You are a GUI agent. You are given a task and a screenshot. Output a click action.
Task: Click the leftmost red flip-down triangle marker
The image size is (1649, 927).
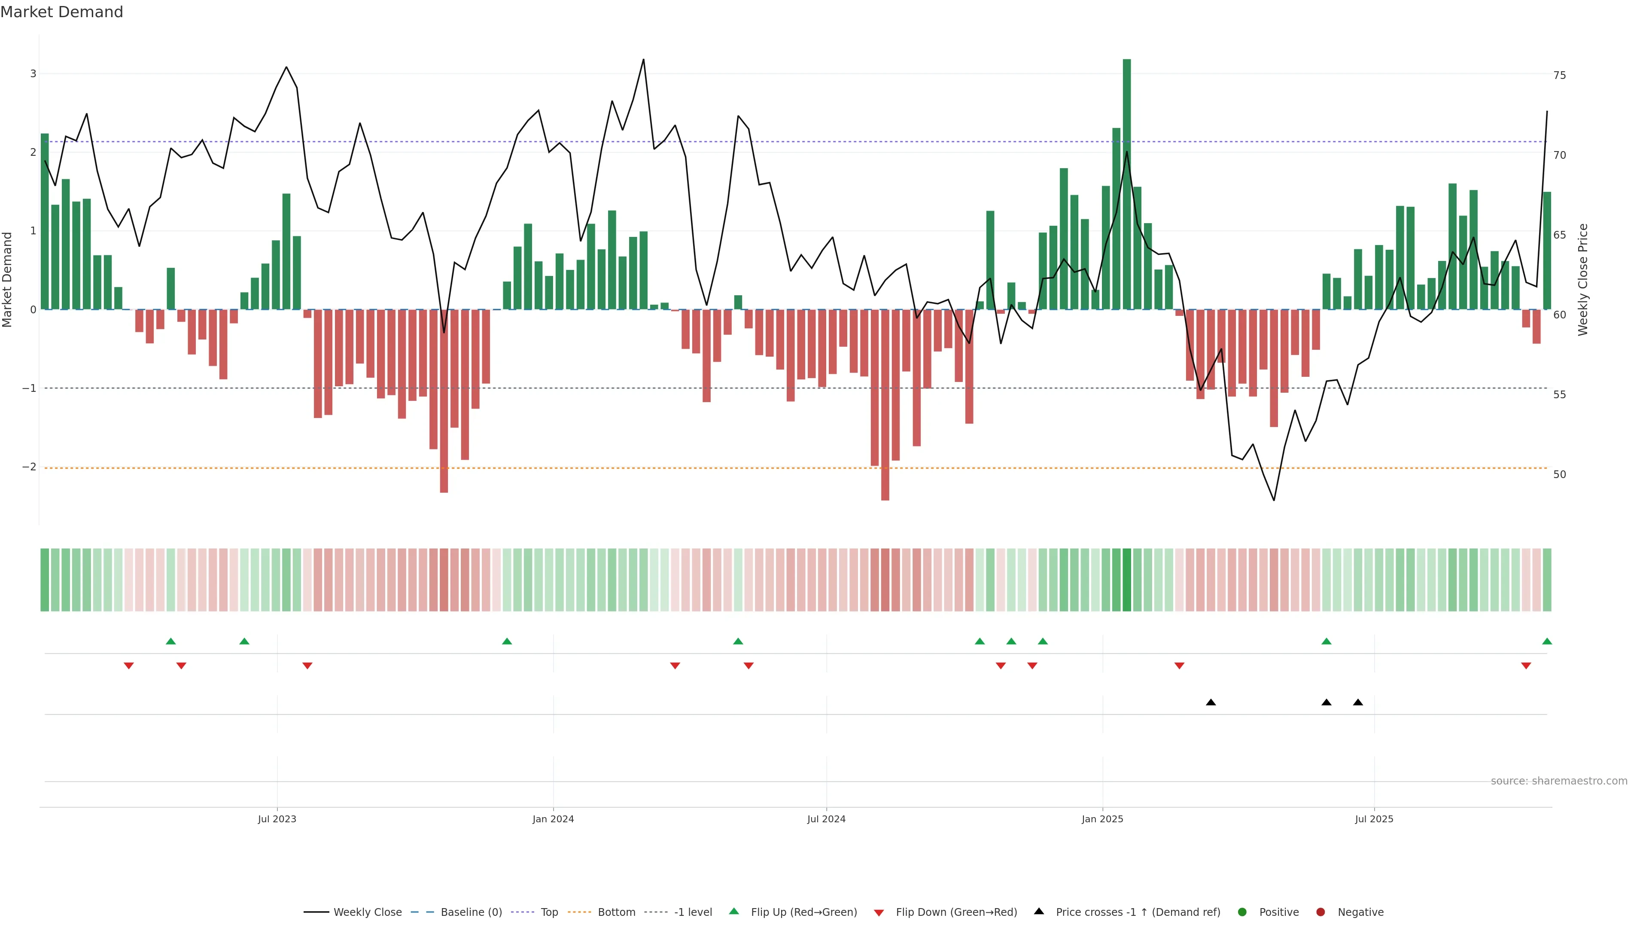tap(129, 666)
